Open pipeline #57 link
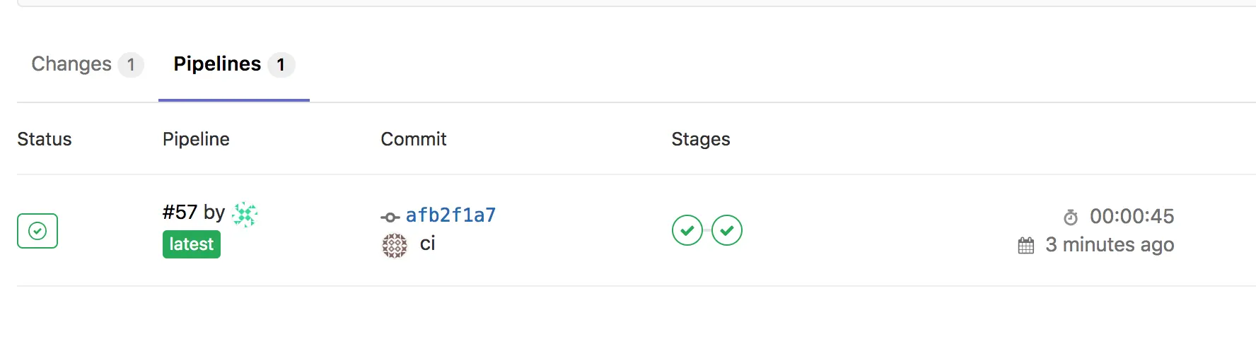 coord(180,212)
